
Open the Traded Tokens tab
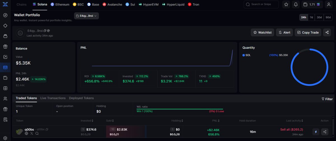26,98
